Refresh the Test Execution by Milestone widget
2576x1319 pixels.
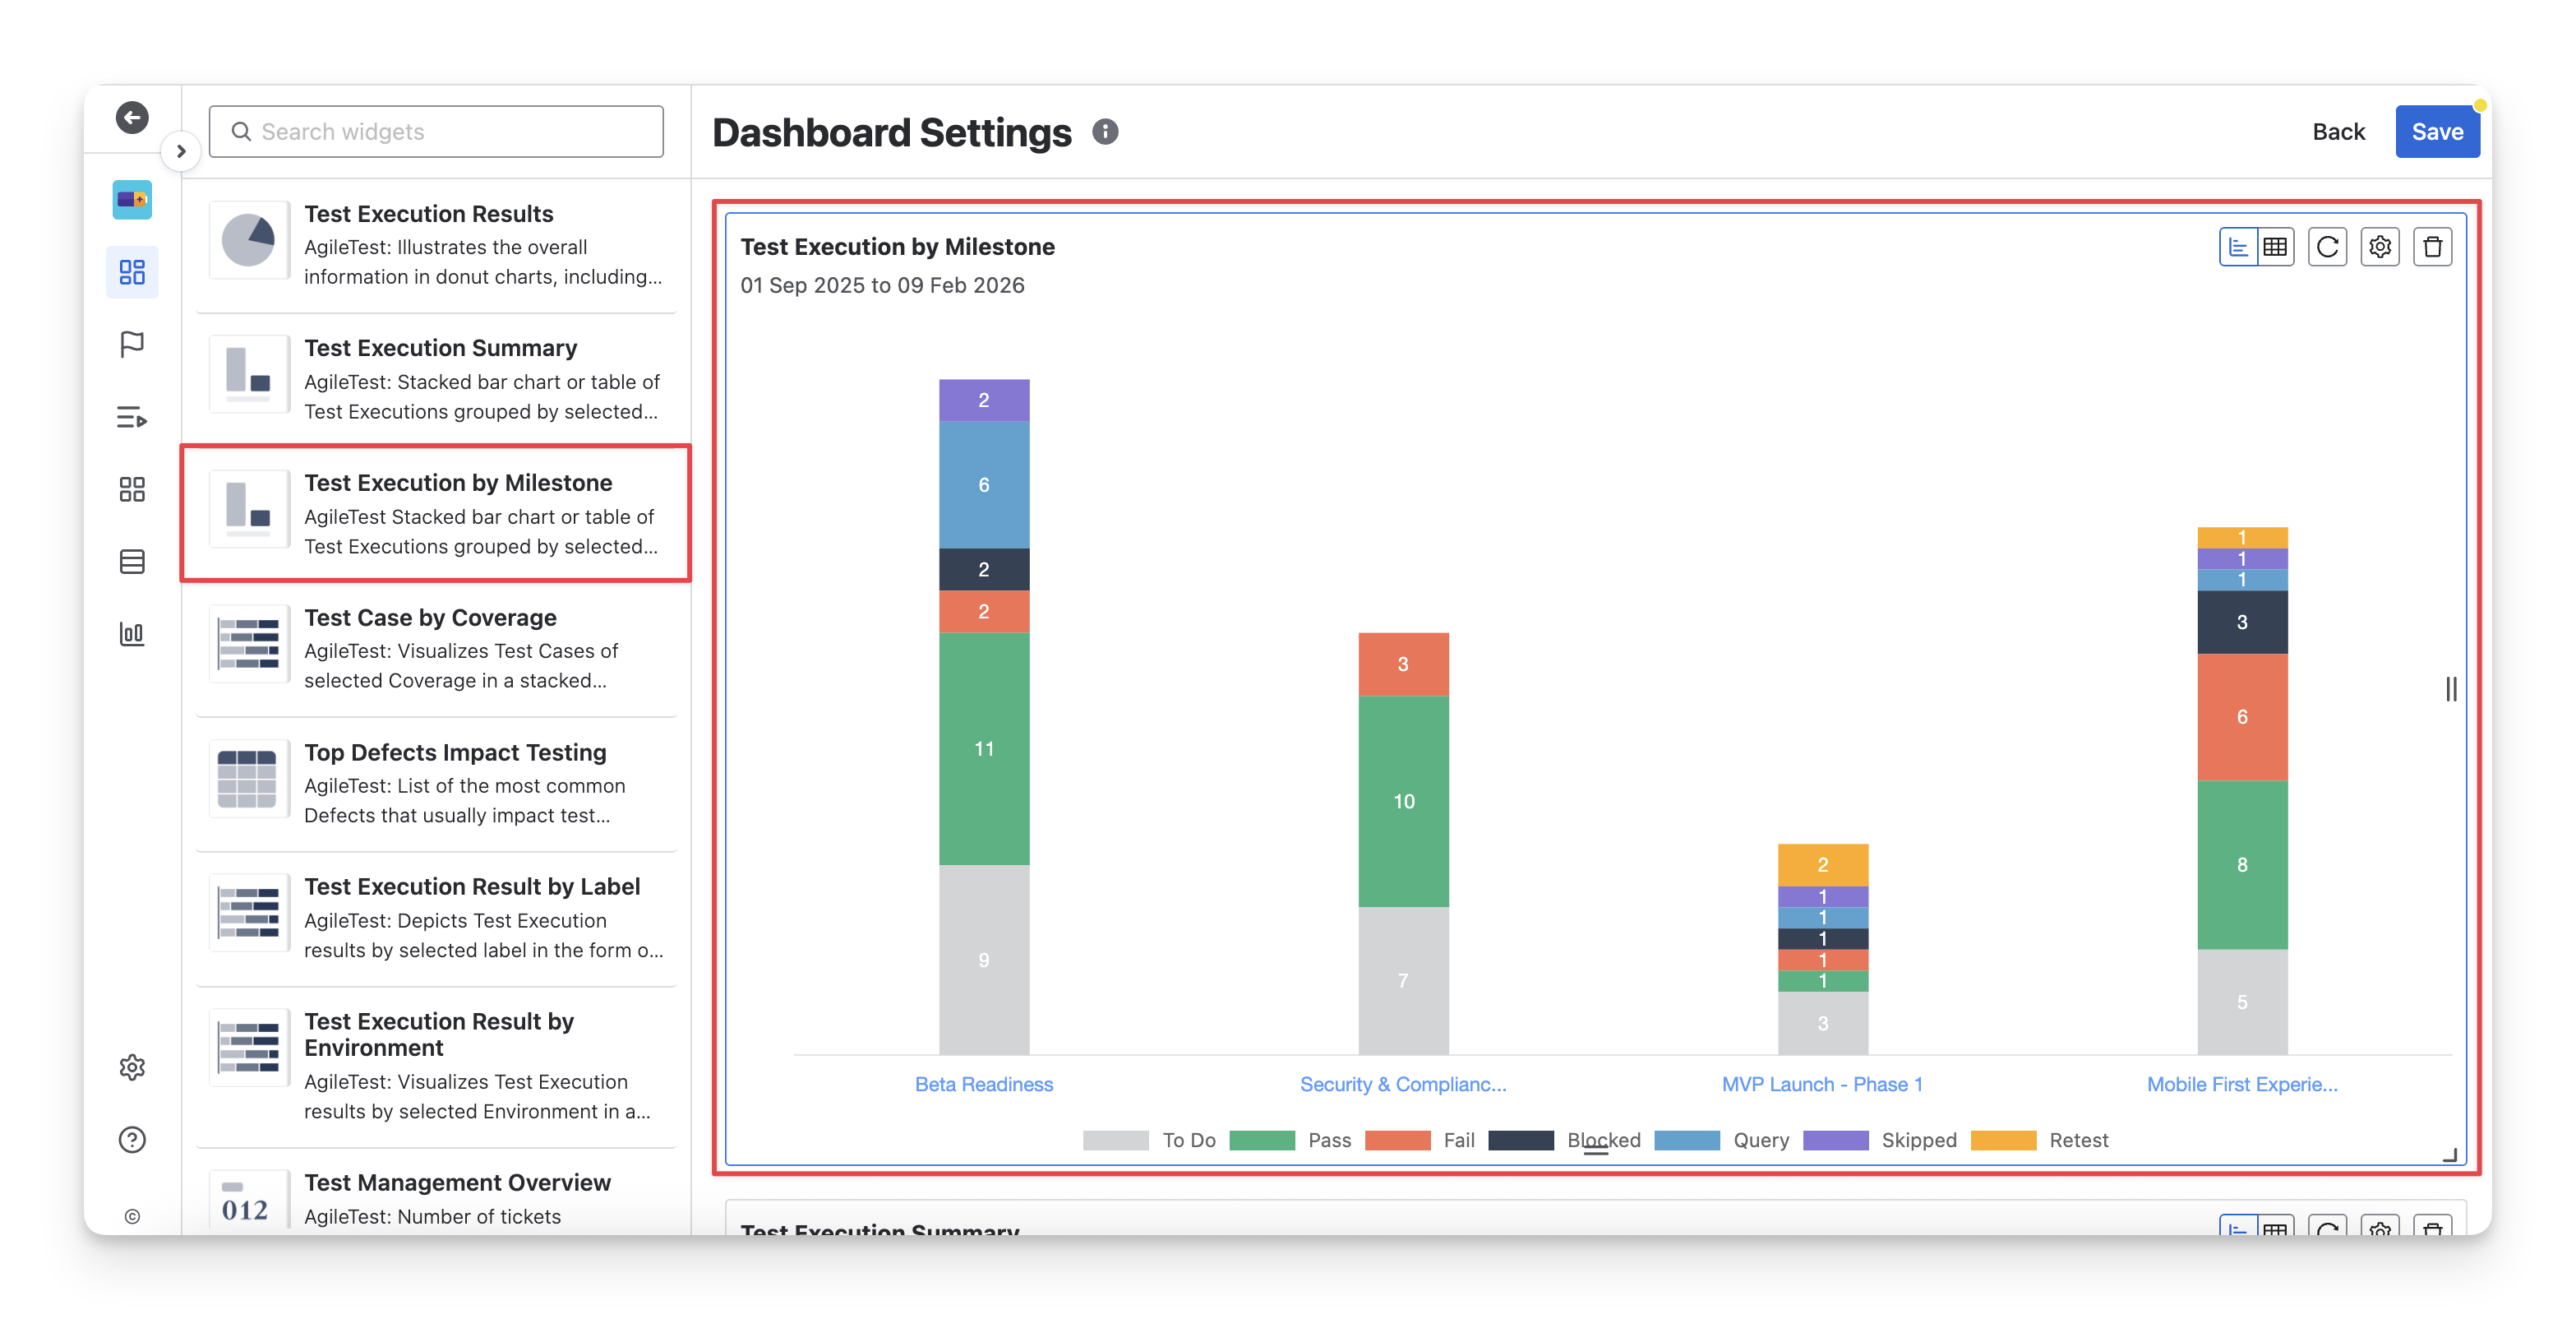pyautogui.click(x=2327, y=248)
